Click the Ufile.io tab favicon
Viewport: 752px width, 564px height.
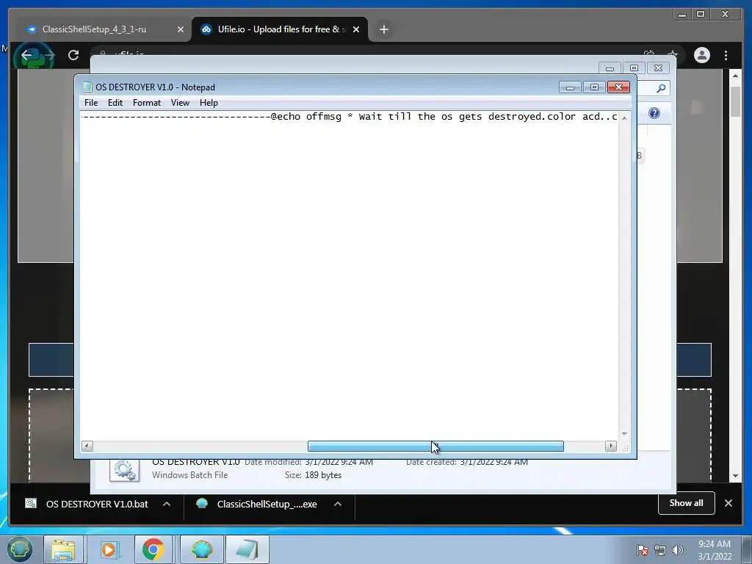[x=206, y=29]
